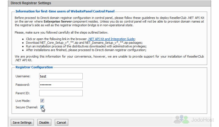
Task: Click the Secure Channel label text
Action: 27,107
